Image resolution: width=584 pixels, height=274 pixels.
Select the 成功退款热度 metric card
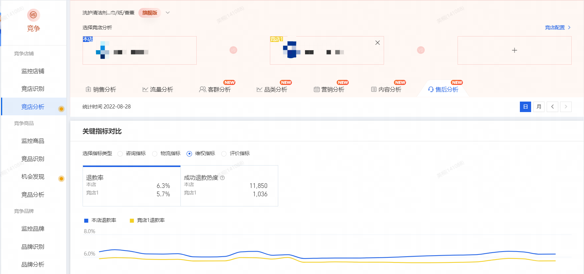coord(229,186)
